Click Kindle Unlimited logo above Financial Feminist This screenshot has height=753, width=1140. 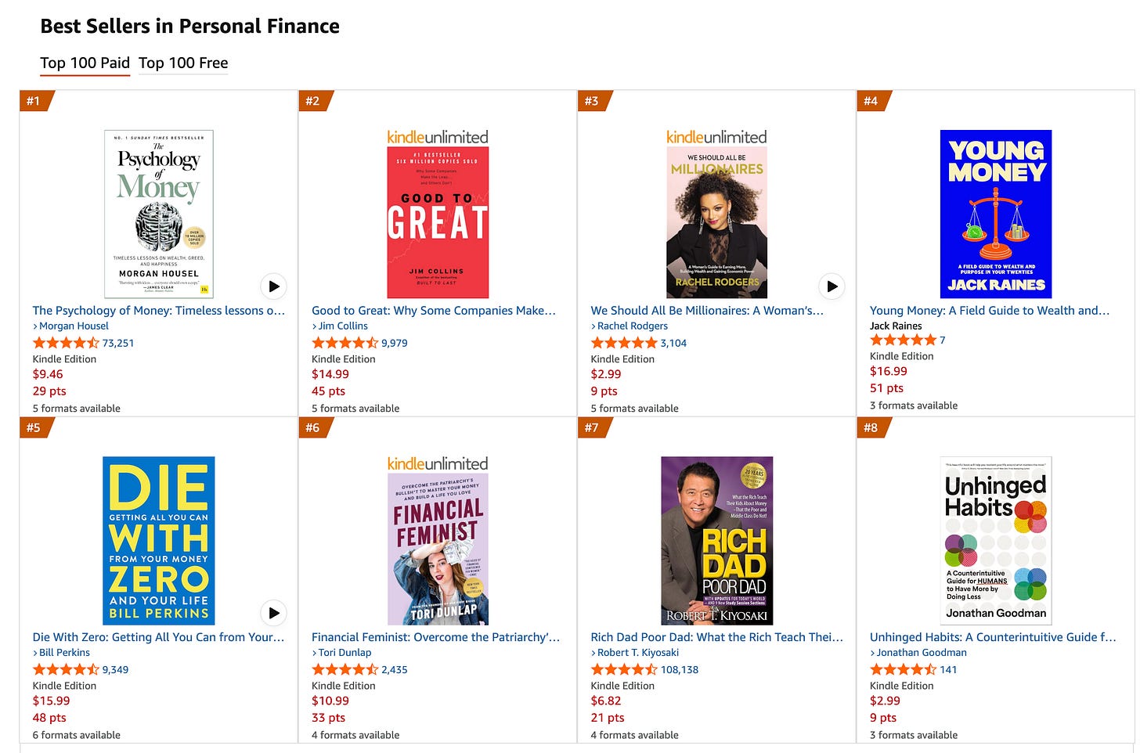(438, 463)
